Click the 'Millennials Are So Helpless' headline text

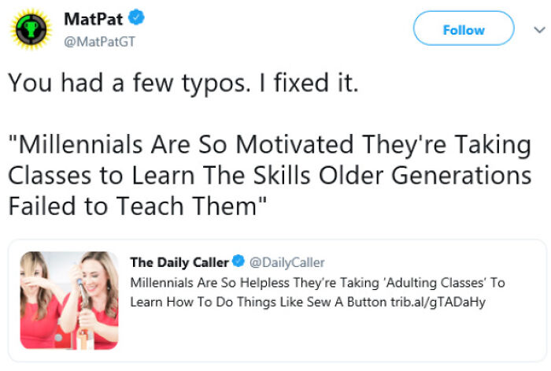pyautogui.click(x=318, y=283)
